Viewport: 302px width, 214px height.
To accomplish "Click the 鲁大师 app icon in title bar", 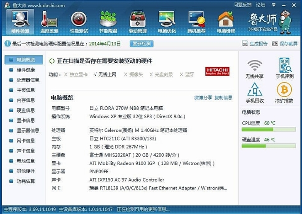I will coord(7,5).
